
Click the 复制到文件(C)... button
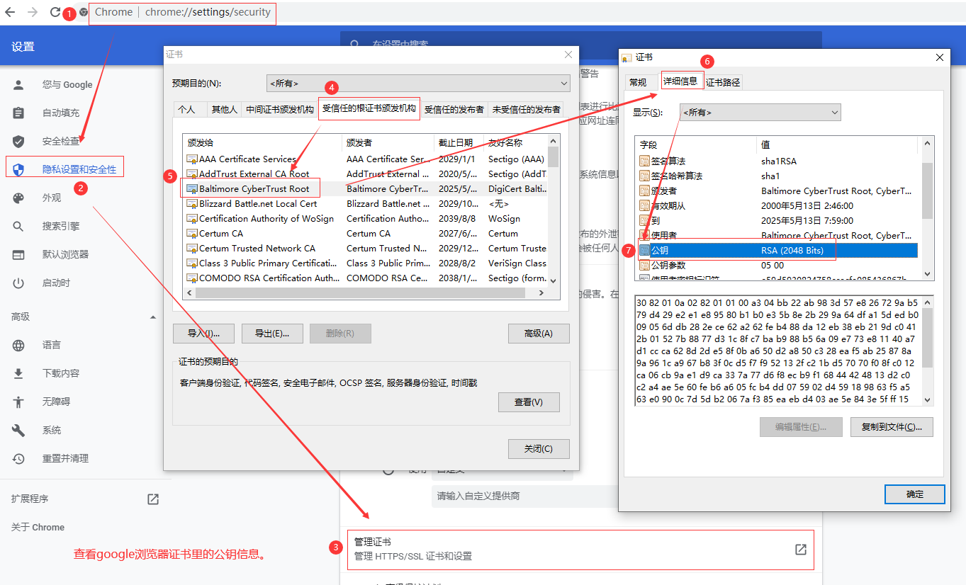pos(892,427)
